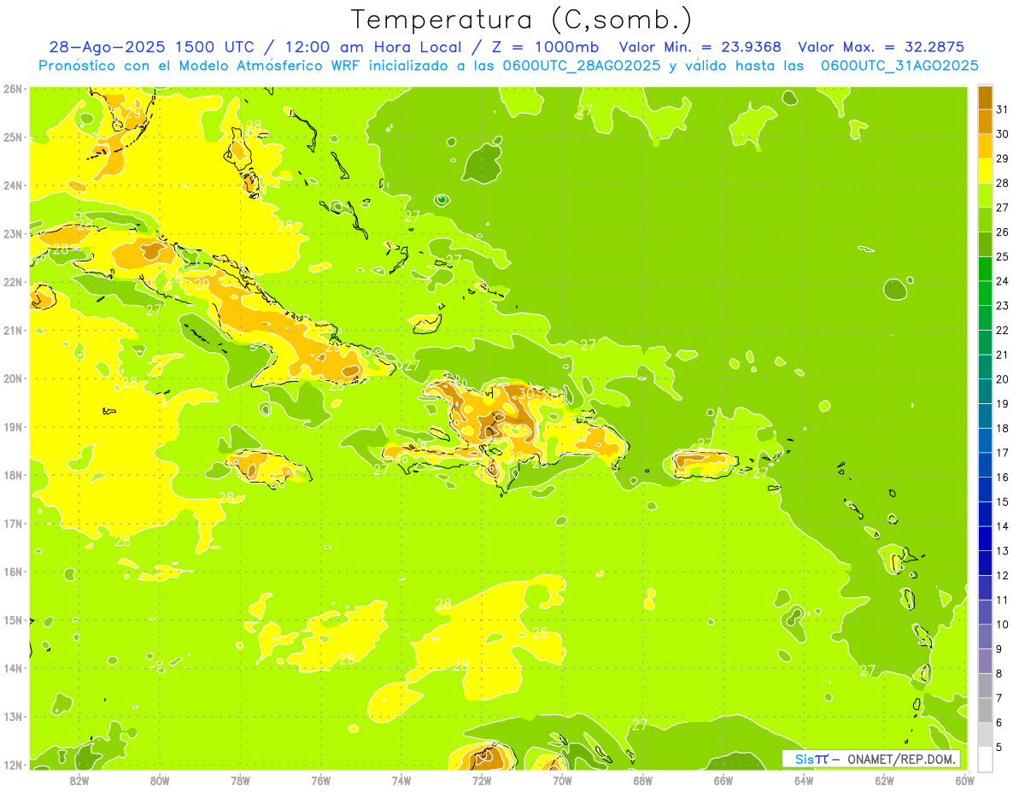Screen dimensions: 1025x792
Task: Click the "15" label on the color scale
Action: [1002, 502]
